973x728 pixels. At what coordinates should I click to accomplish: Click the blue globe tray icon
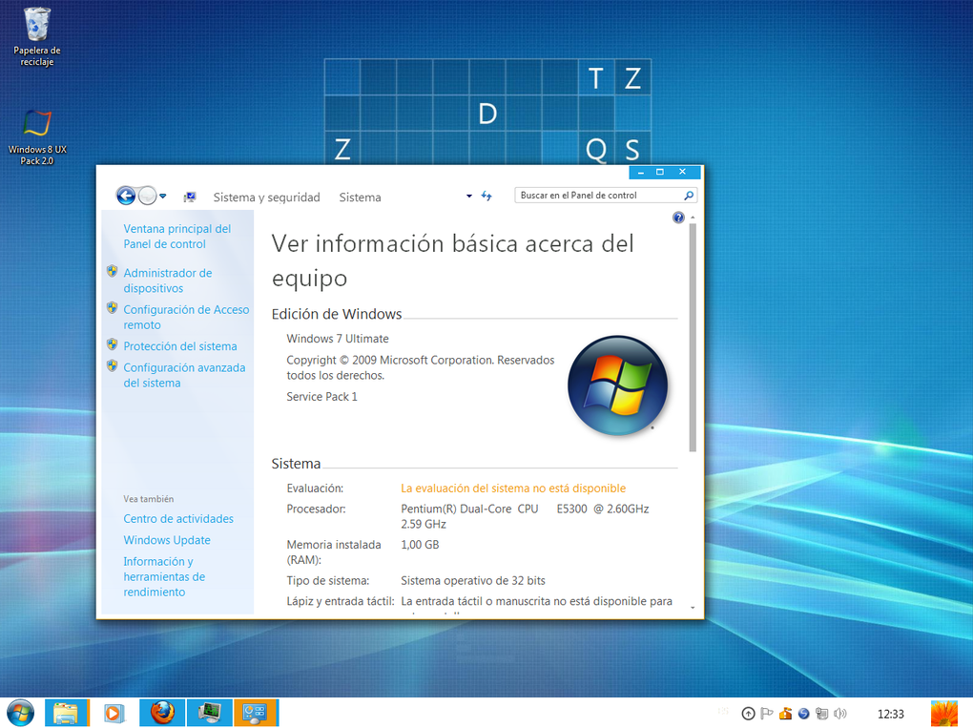803,714
